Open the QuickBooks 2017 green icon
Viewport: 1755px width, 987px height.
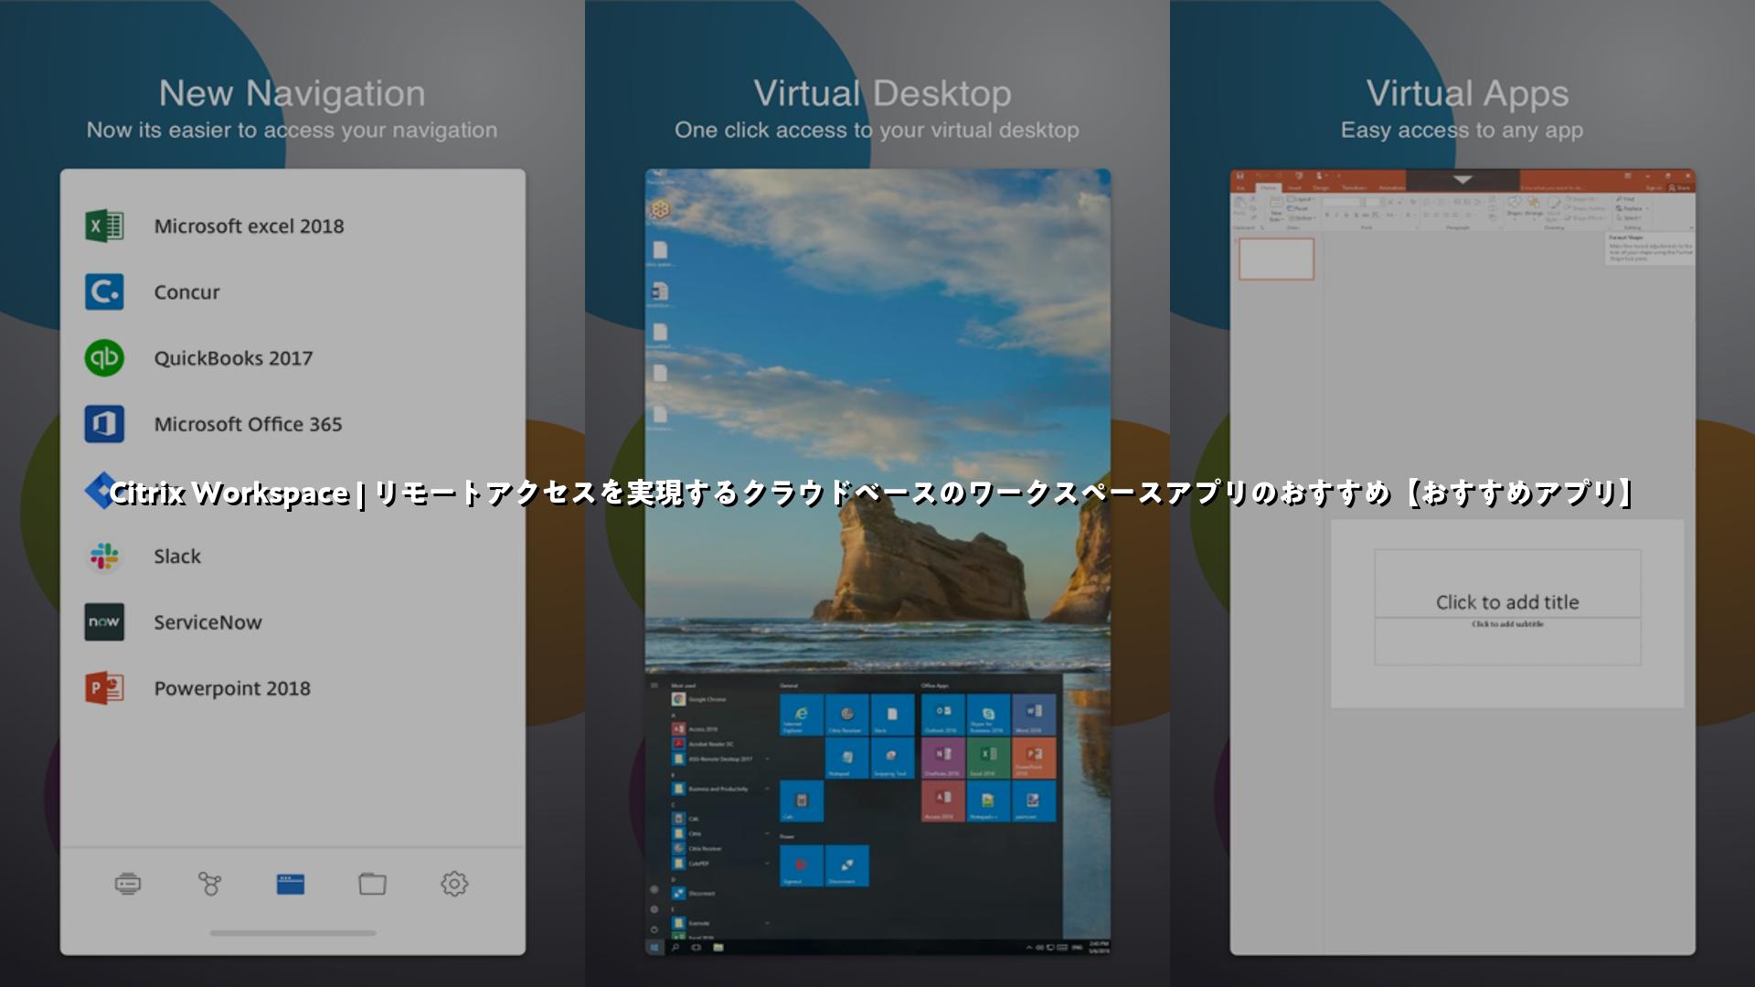tap(104, 357)
